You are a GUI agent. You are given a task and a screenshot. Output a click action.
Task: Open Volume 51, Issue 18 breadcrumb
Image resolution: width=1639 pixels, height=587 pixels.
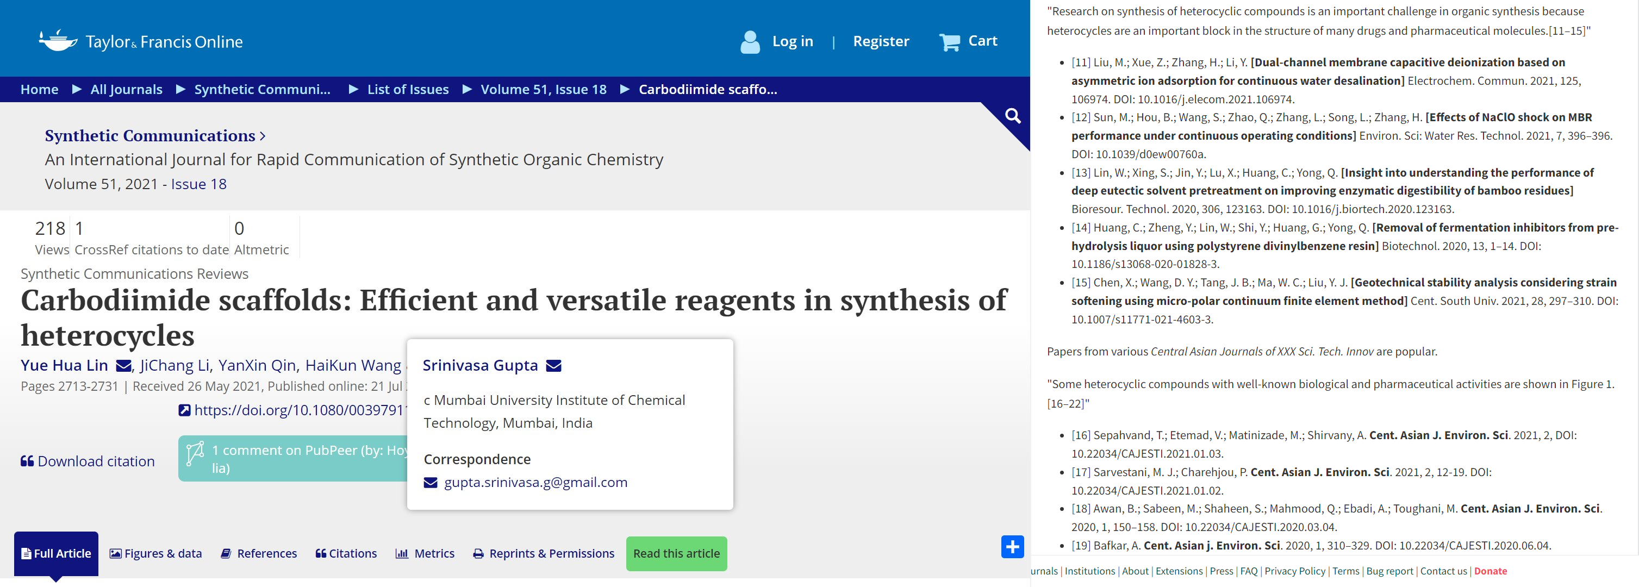tap(544, 90)
